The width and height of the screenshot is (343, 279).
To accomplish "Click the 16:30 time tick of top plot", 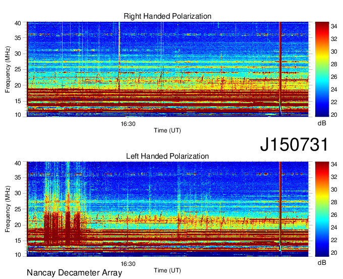I will click(128, 124).
